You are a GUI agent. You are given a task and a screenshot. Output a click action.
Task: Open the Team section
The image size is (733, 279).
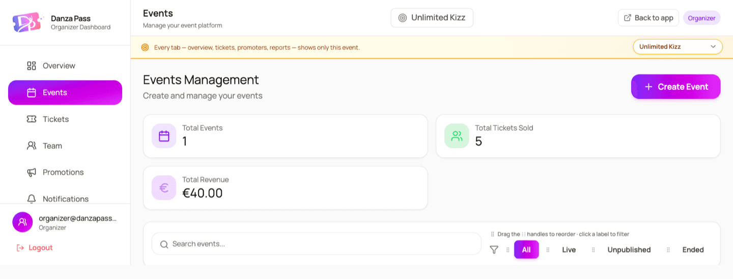click(65, 146)
